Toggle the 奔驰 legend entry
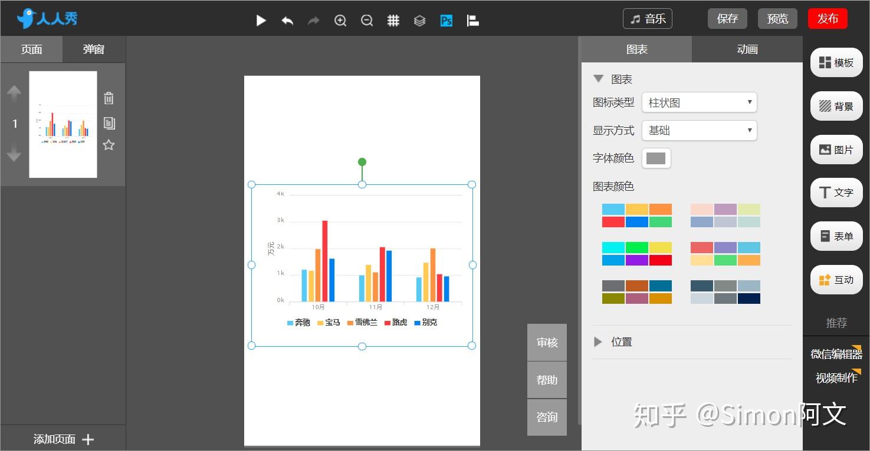This screenshot has width=870, height=451. (298, 323)
